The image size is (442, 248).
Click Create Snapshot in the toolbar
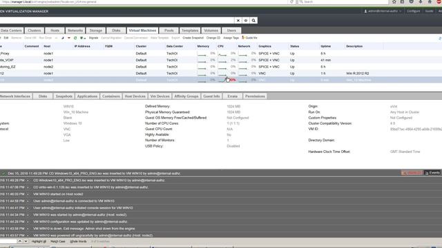[x=193, y=38]
